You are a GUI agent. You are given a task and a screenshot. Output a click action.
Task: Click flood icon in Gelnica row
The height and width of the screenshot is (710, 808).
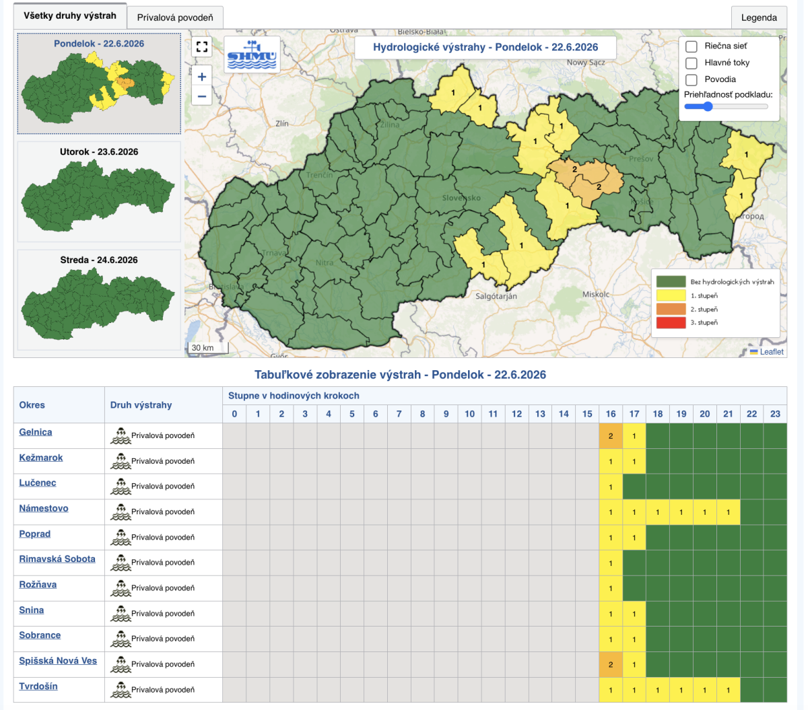click(x=121, y=435)
